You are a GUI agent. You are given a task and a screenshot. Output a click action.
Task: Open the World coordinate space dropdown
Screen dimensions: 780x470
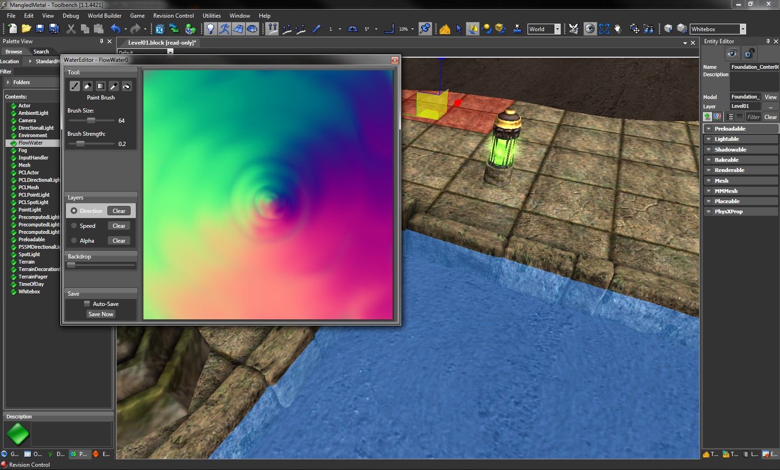tap(557, 29)
